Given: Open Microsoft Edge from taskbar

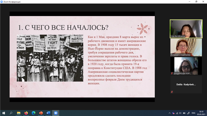Looking at the screenshot, I should tap(33, 113).
